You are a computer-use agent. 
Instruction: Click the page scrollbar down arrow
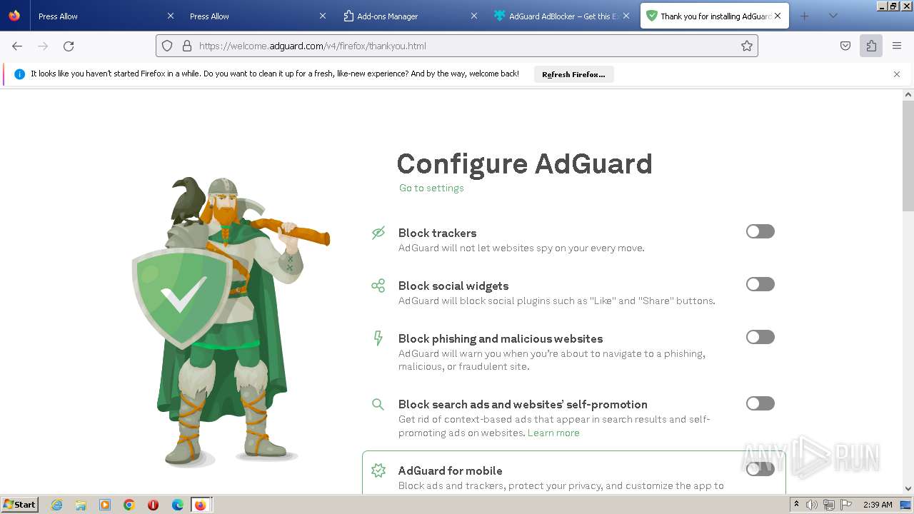coord(908,489)
